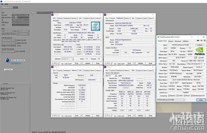
Task: Switch to Validation tab in GPU-Z
Action: pos(186,41)
